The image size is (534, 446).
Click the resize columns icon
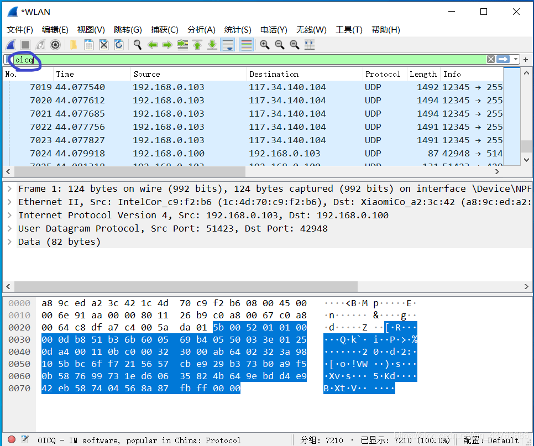310,45
